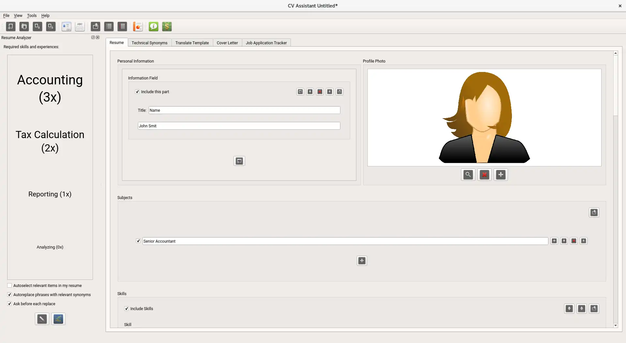Remove profile photo with red X icon
The image size is (626, 343).
coord(484,175)
